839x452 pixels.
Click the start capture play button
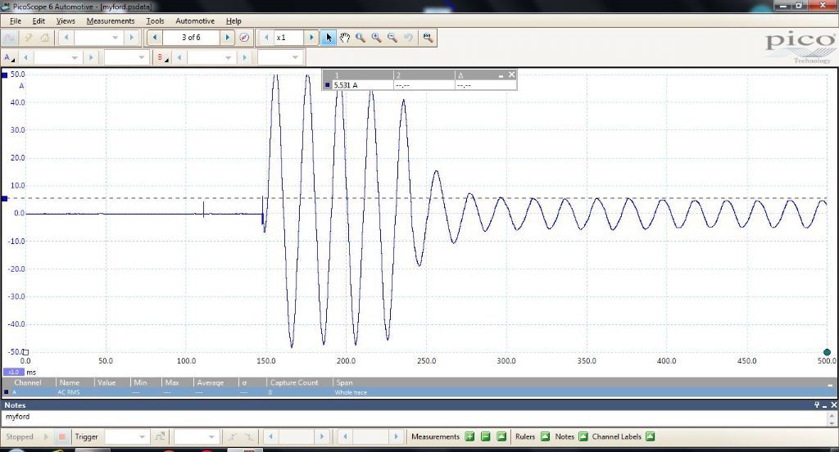coord(46,436)
